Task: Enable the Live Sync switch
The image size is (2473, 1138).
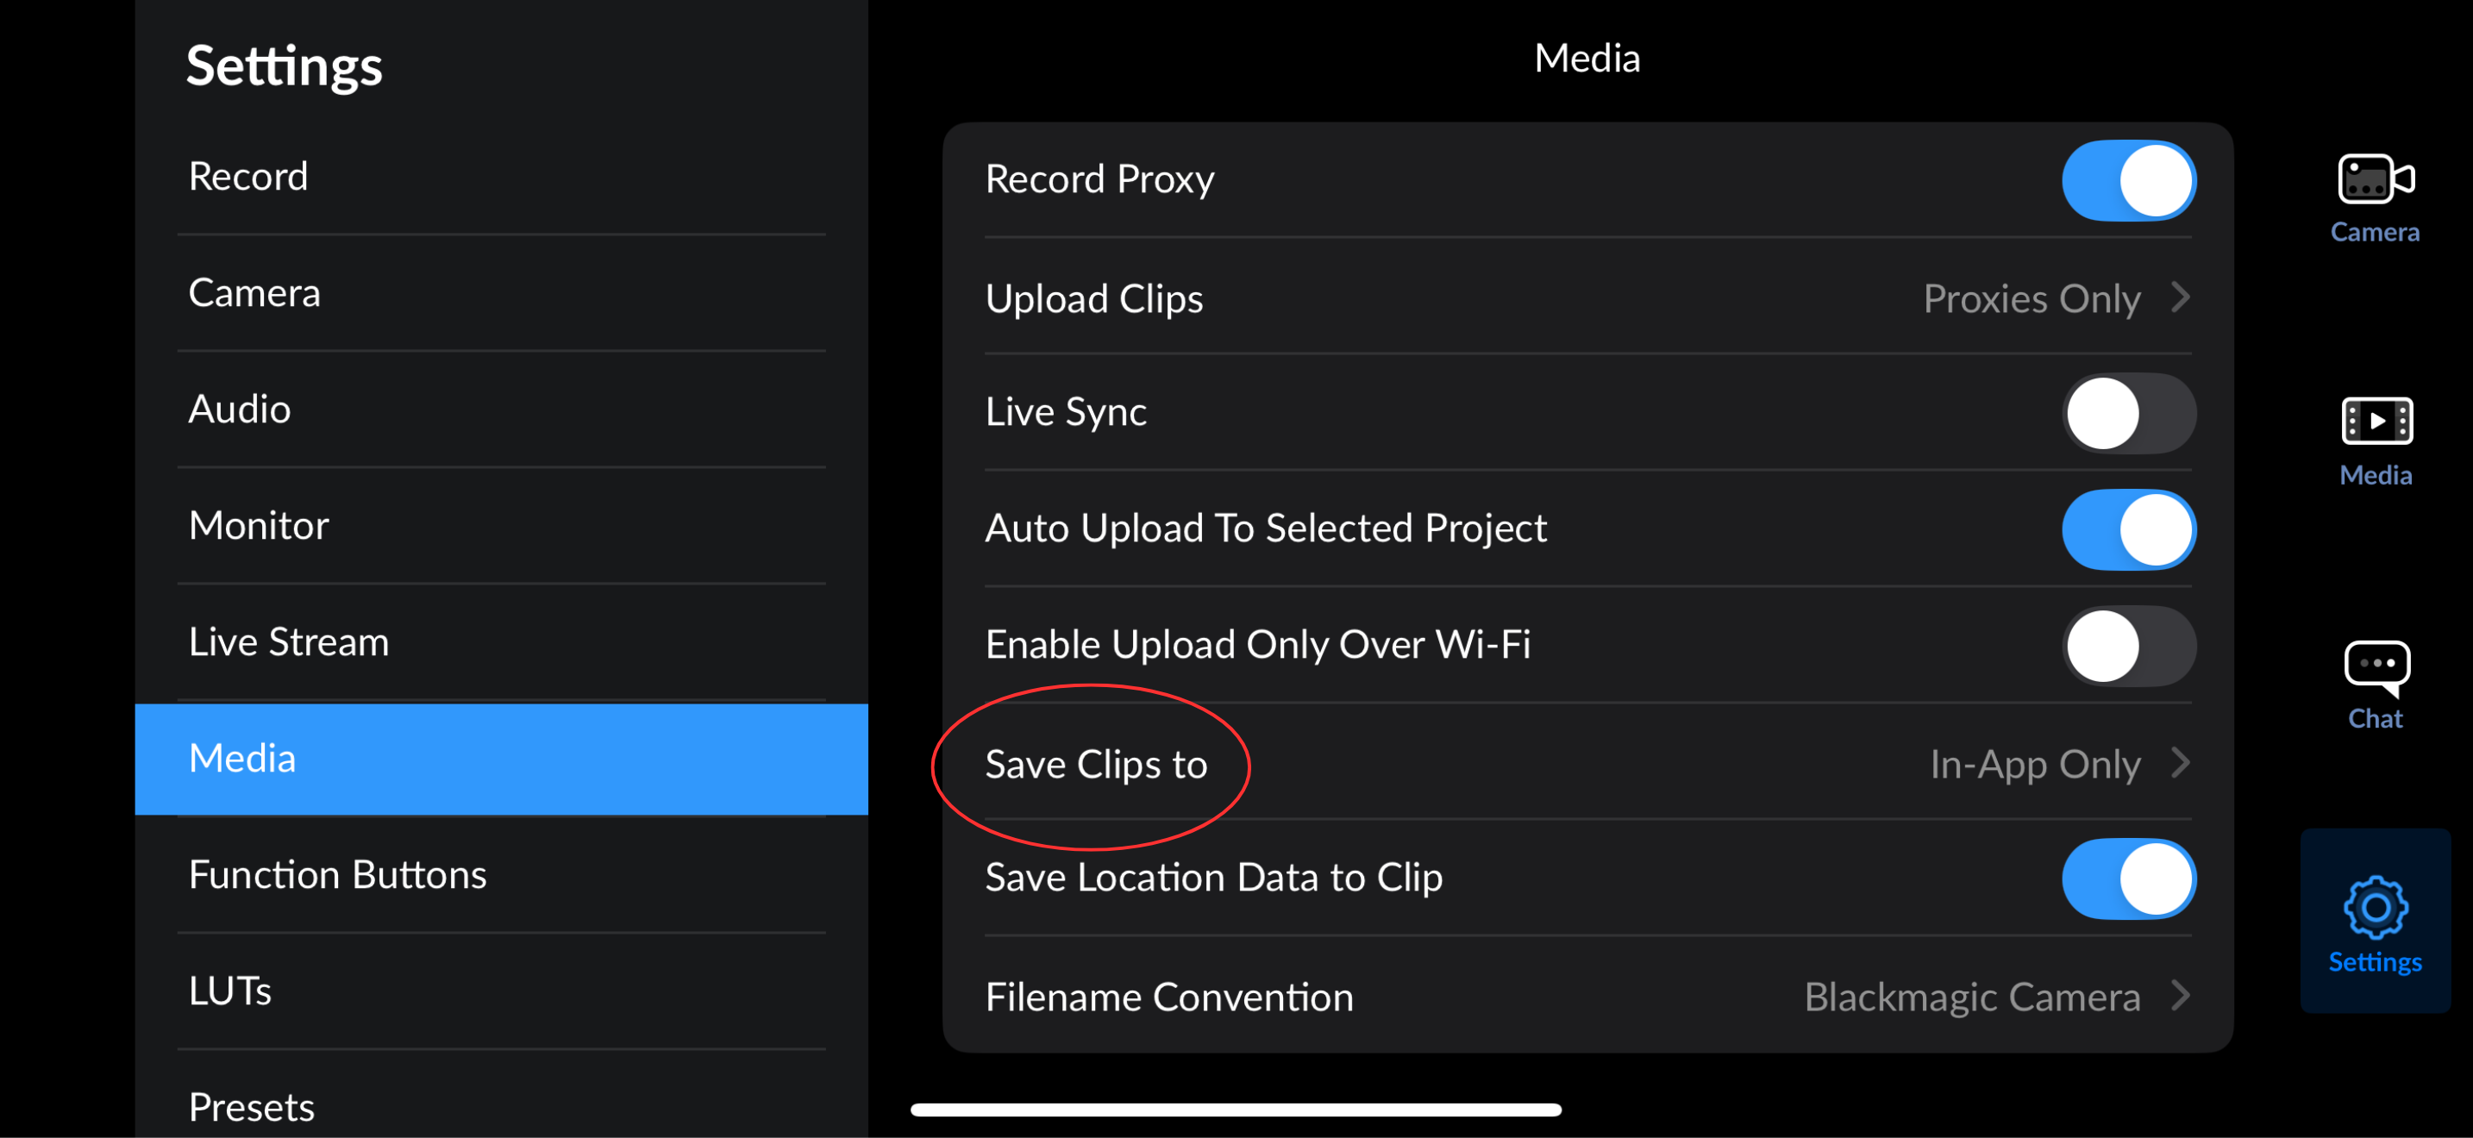Action: [x=2127, y=414]
